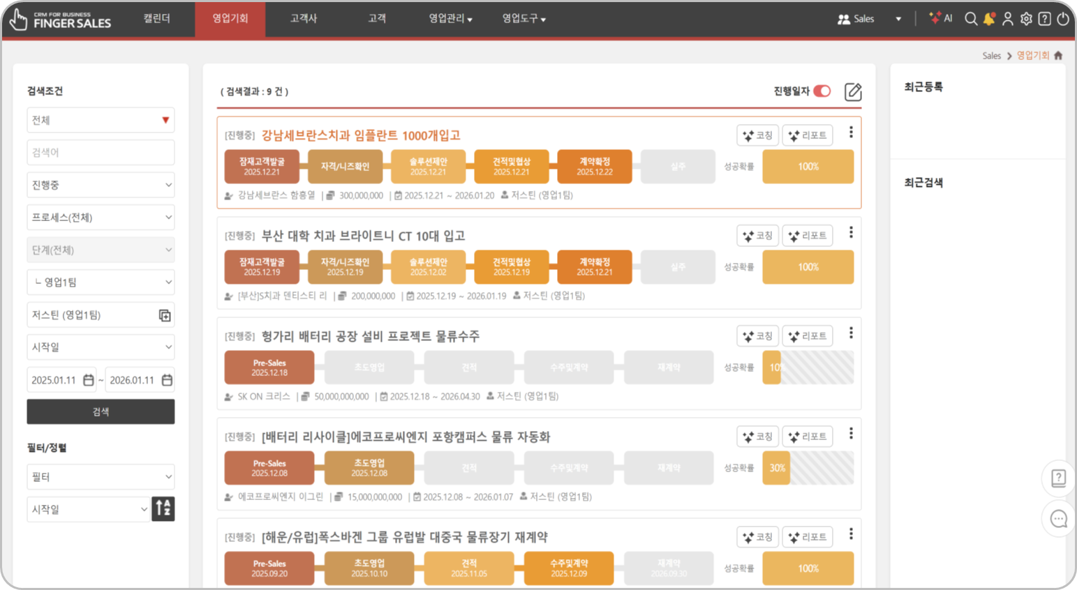Toggle the 진행일자 switch
1077x590 pixels.
pyautogui.click(x=822, y=91)
